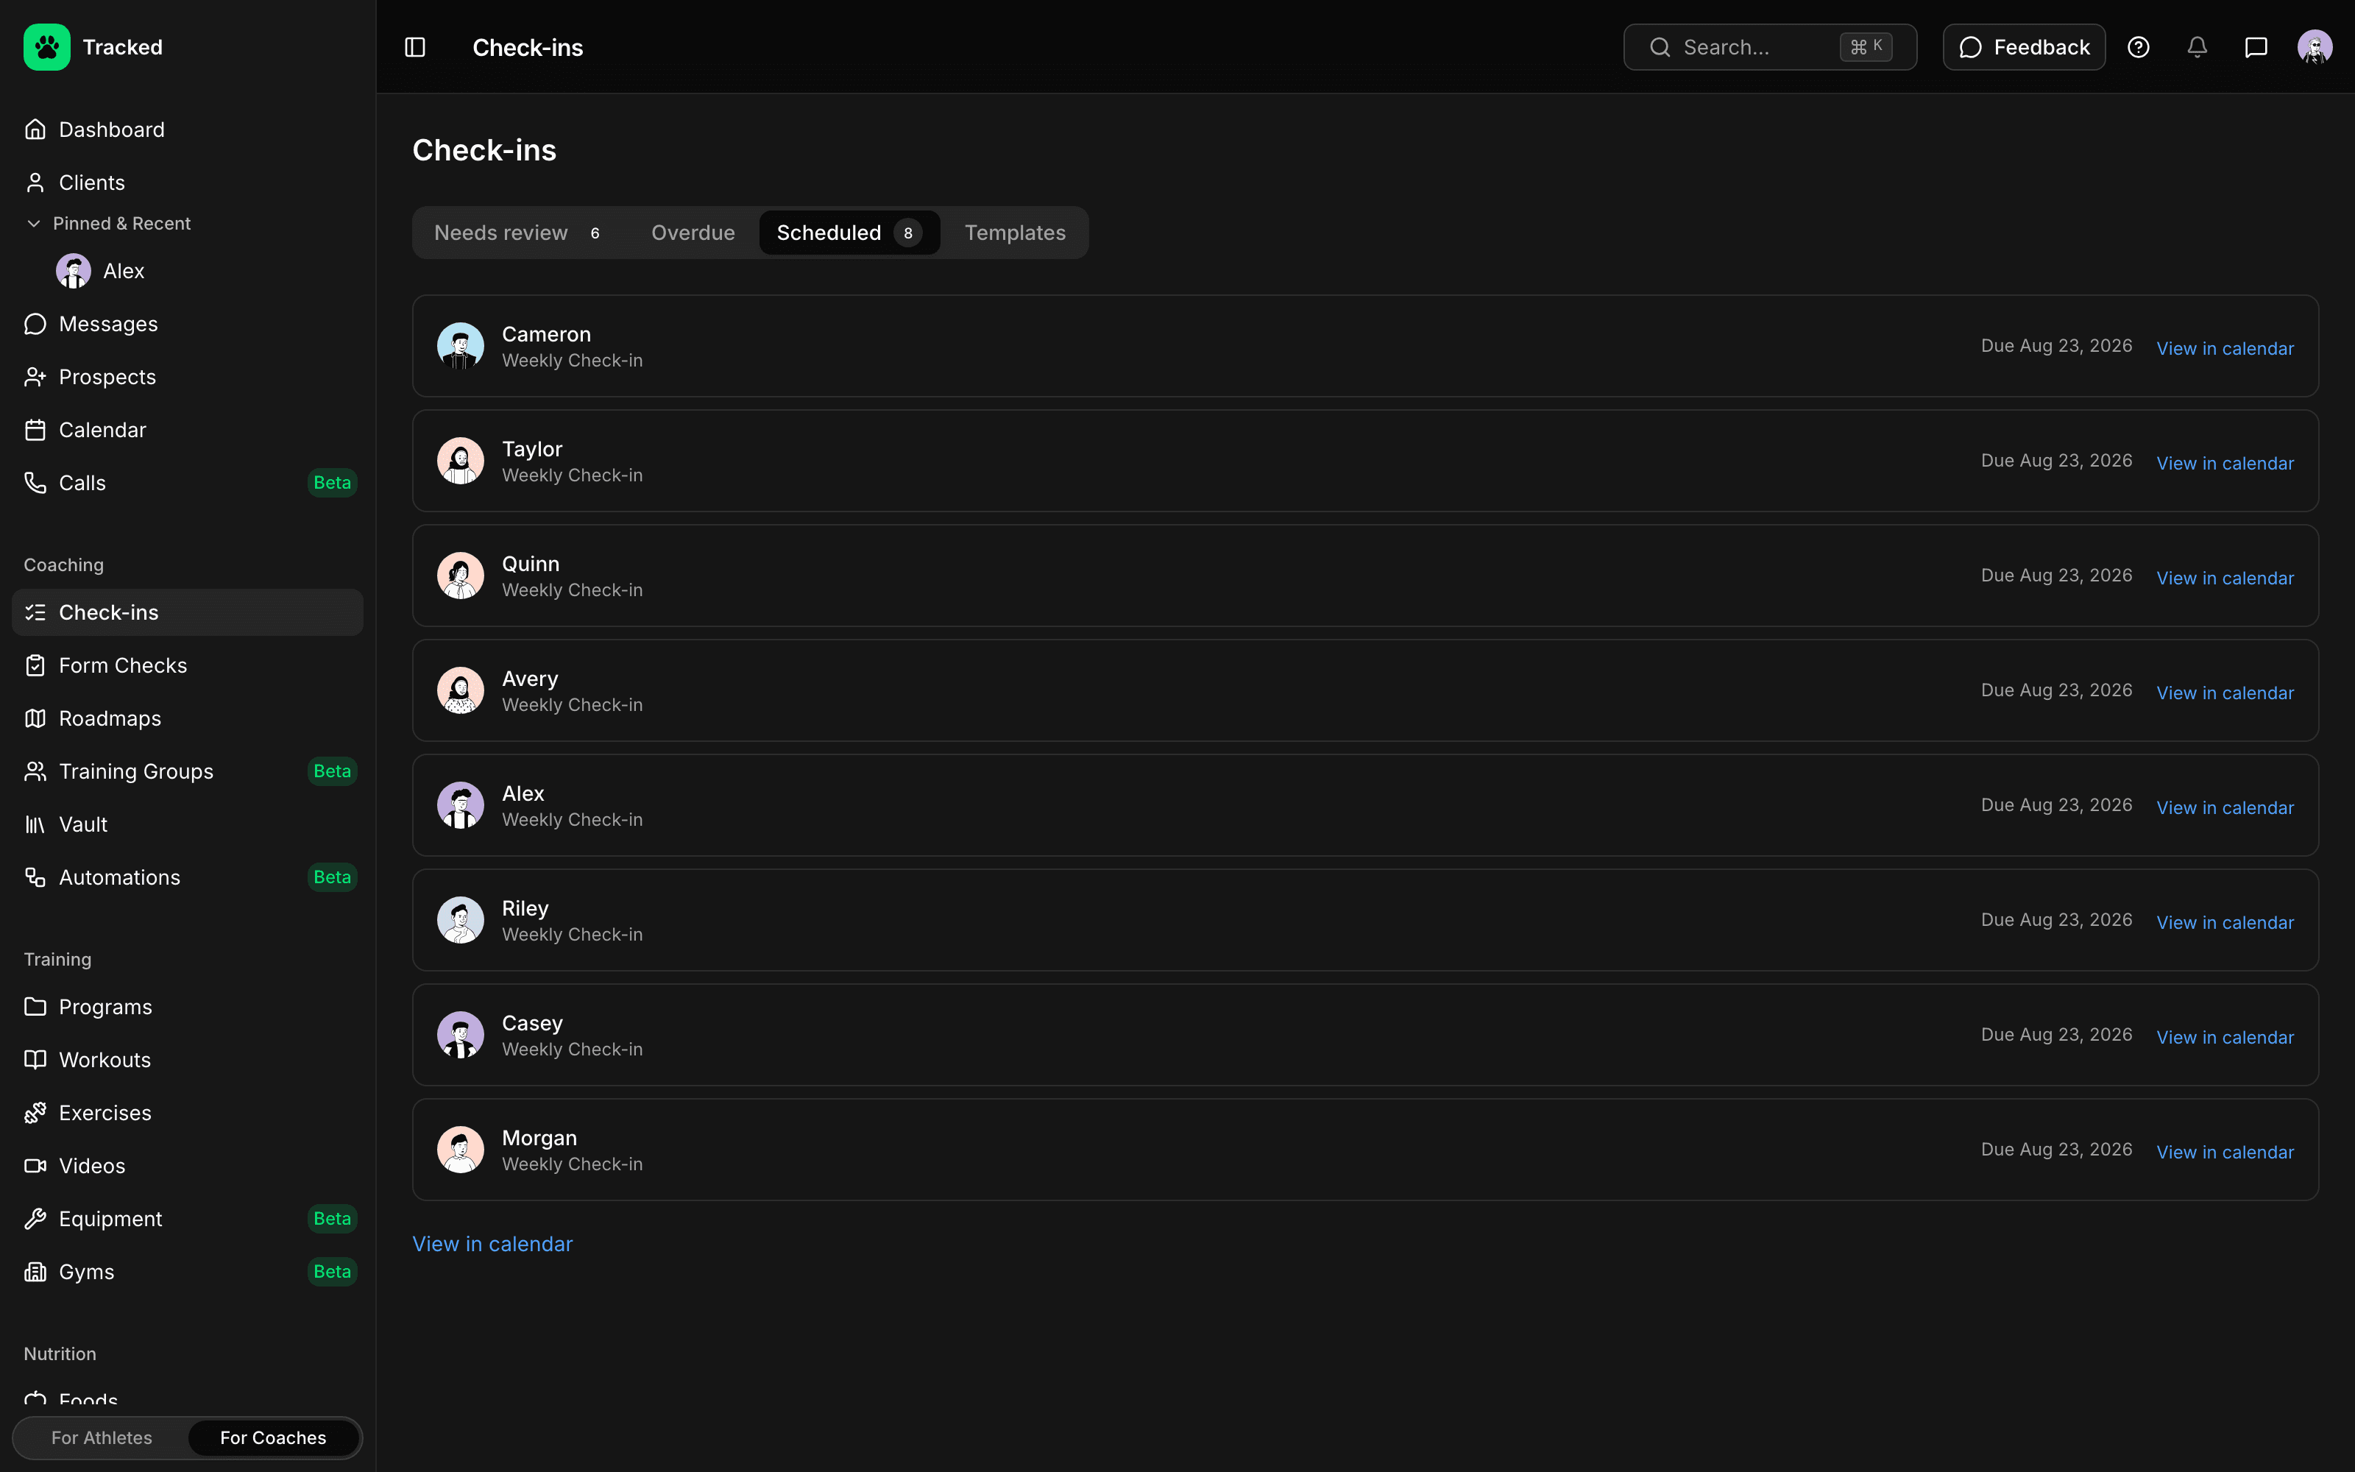2355x1472 pixels.
Task: Open Calendar in sidebar
Action: [x=187, y=429]
